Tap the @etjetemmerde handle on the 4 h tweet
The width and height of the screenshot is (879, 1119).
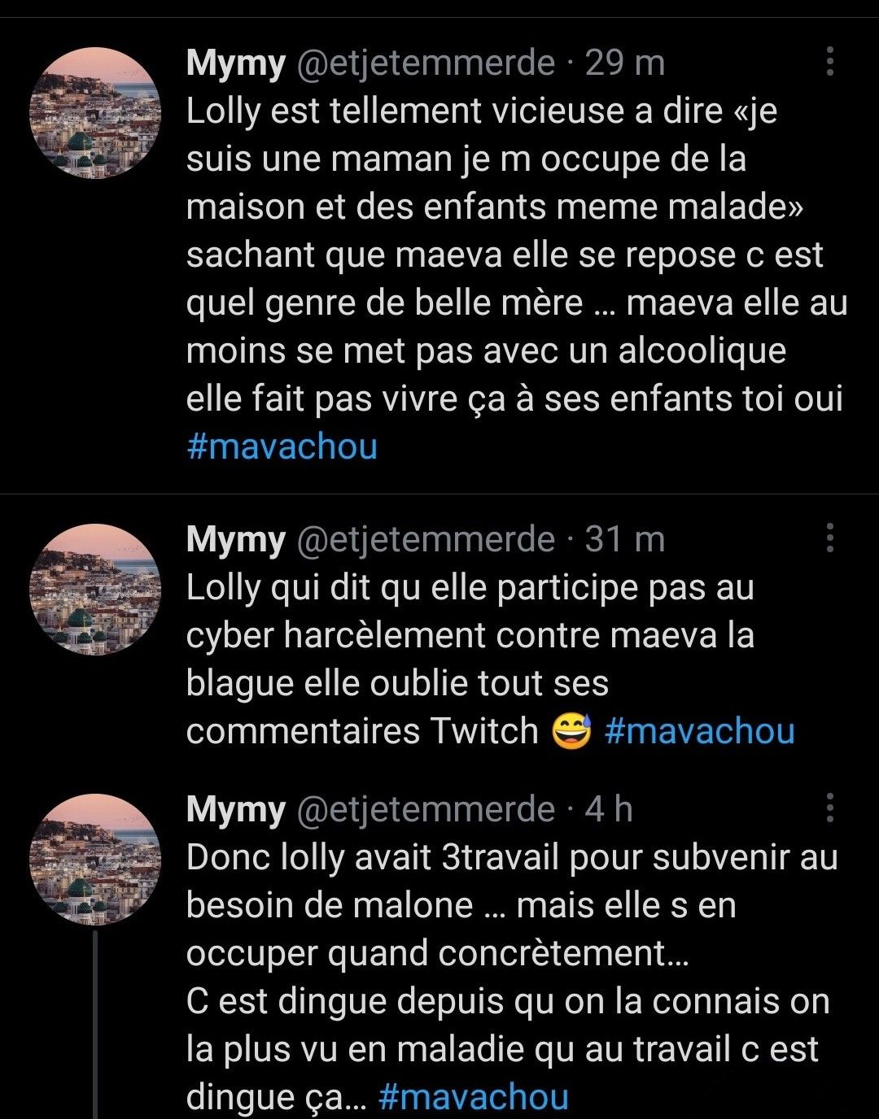tap(426, 809)
